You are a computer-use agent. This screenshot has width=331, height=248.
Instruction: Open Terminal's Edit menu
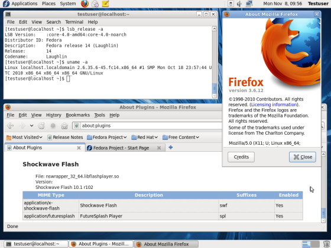(23, 22)
